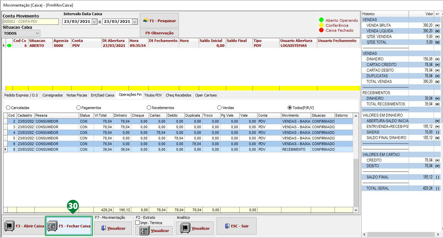The image size is (443, 238).
Task: Click the LOGSISTEMAS usuario abertura cell
Action: click(x=298, y=46)
